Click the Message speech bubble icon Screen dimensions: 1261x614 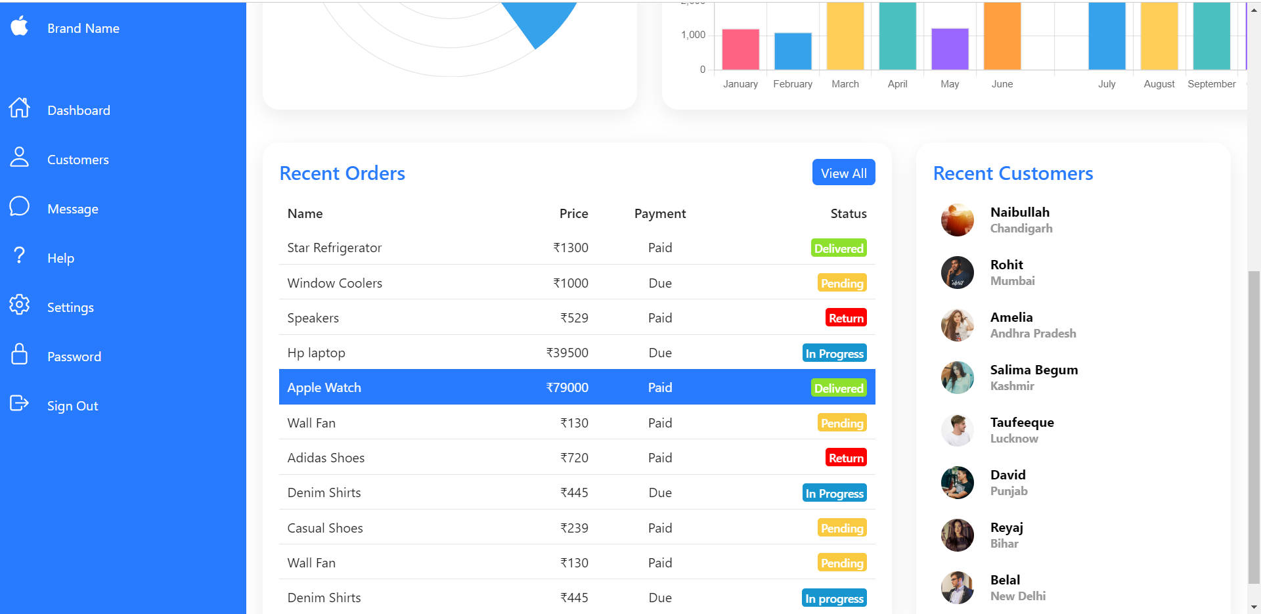(x=19, y=206)
